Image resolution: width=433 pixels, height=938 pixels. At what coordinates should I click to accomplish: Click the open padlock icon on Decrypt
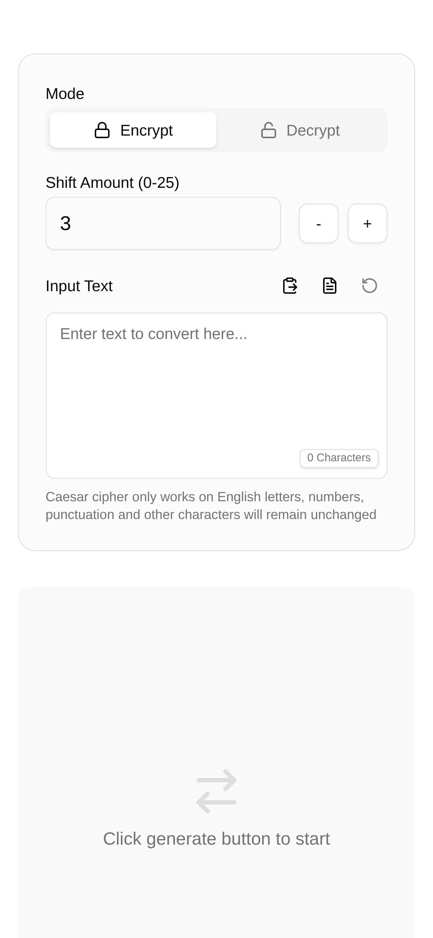point(269,130)
